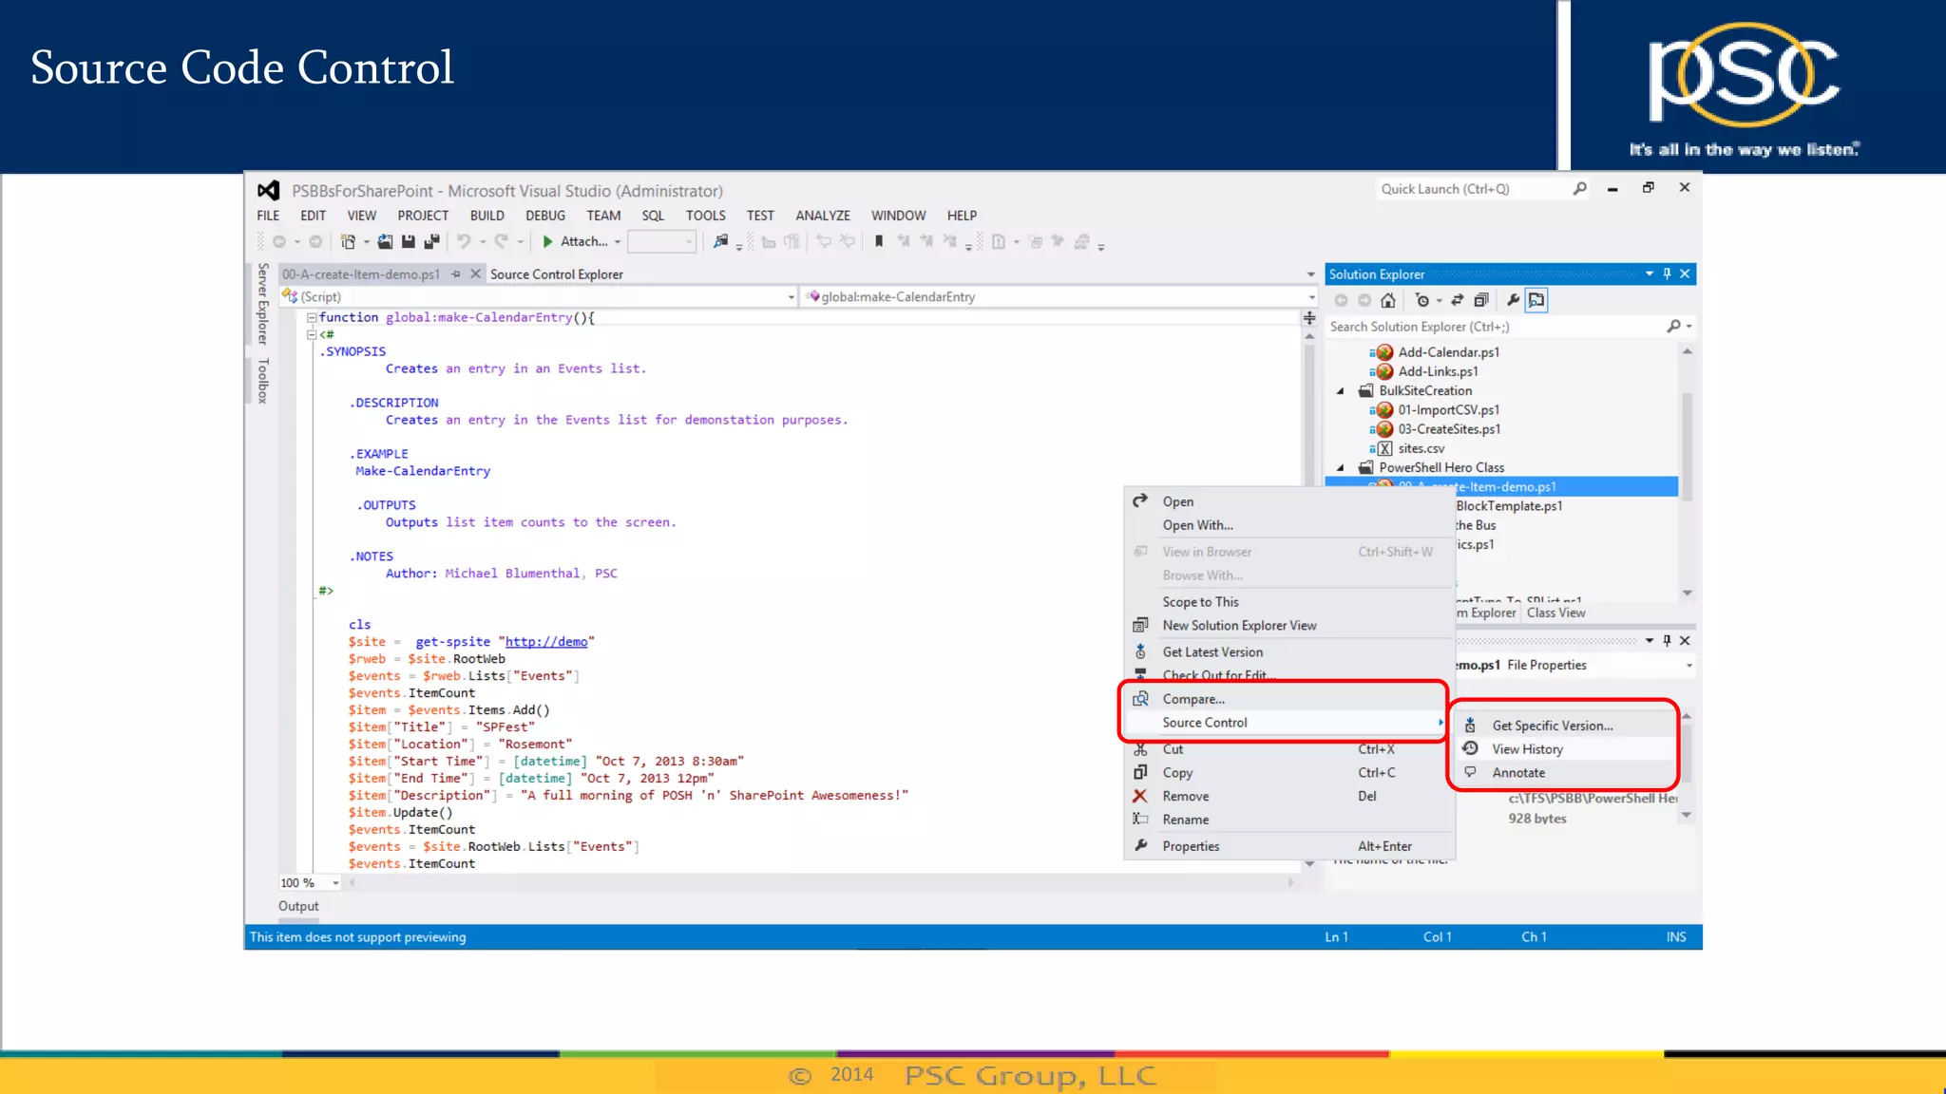Collapse the comment block region
1946x1094 pixels.
(x=311, y=335)
